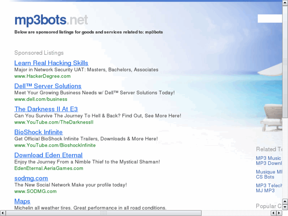Click the mp3bots.net site logo
Image resolution: width=288 pixels, height=216 pixels.
pyautogui.click(x=51, y=20)
